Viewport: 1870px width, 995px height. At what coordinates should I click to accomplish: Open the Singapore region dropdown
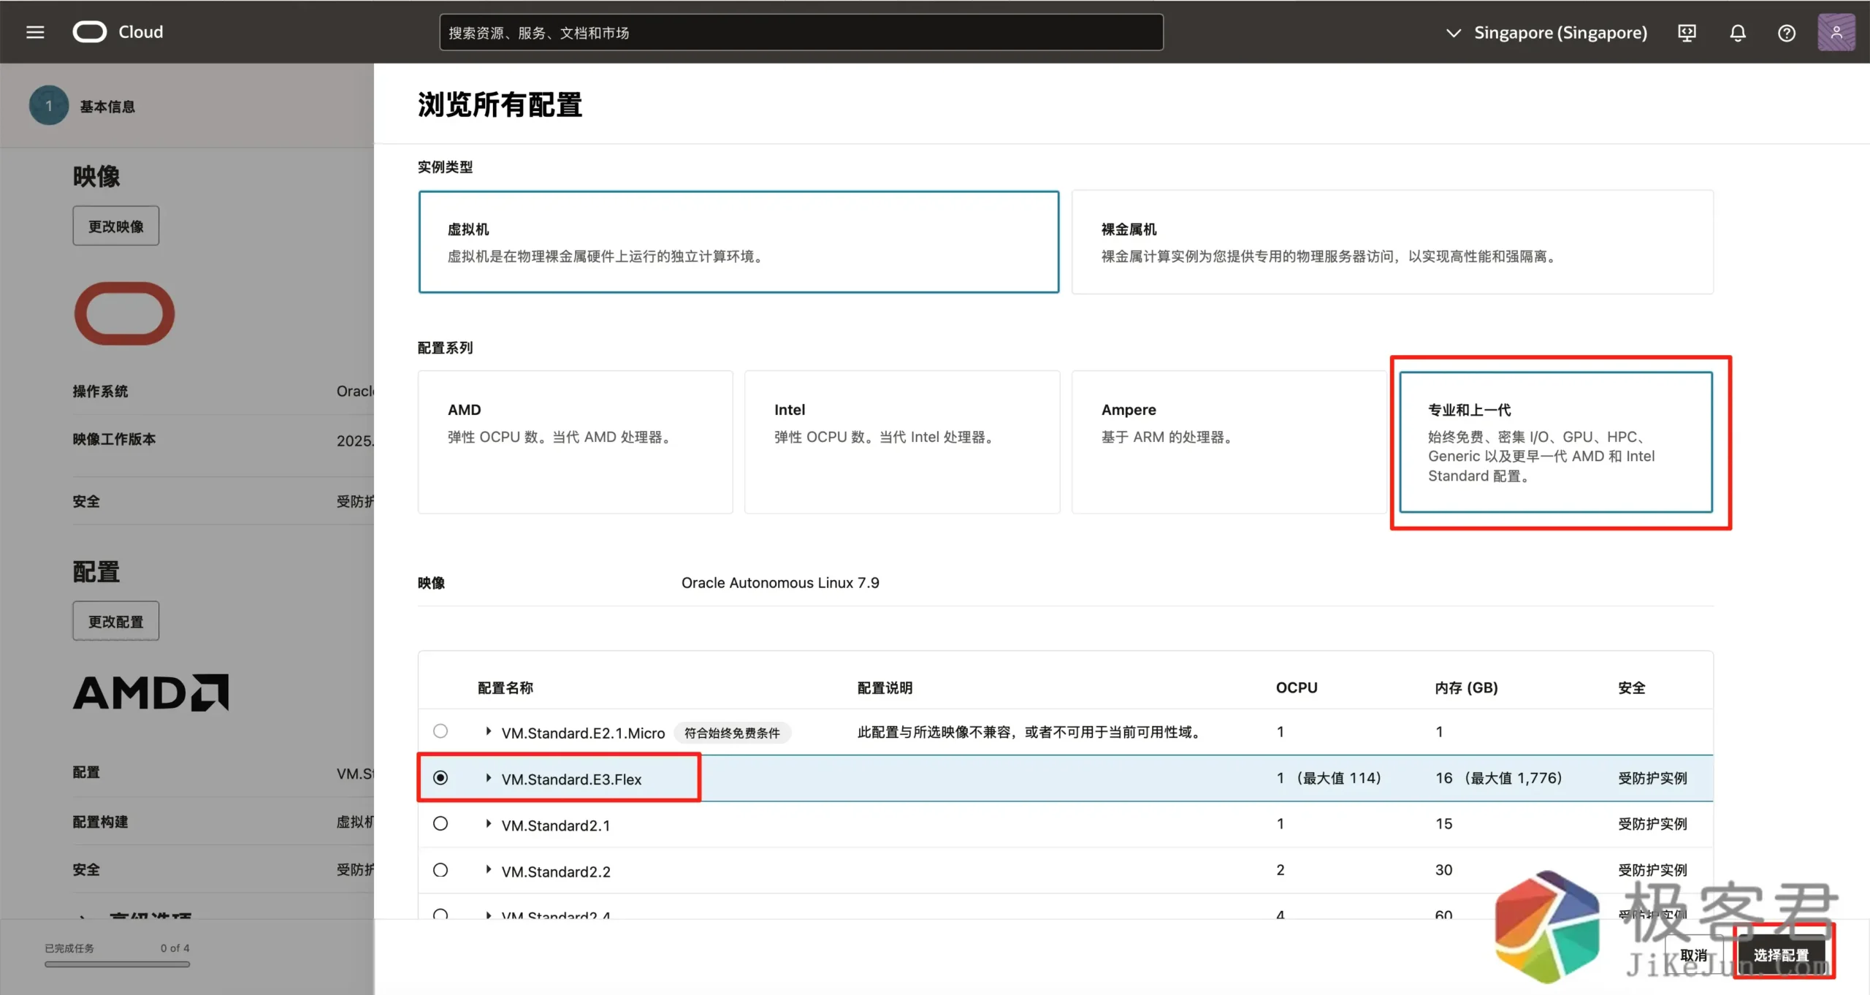(1546, 33)
